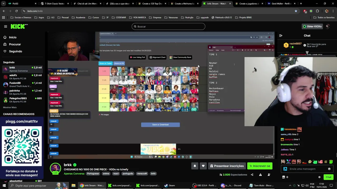
Task: Click Envie uma mensagem chat input
Action: tap(307, 169)
